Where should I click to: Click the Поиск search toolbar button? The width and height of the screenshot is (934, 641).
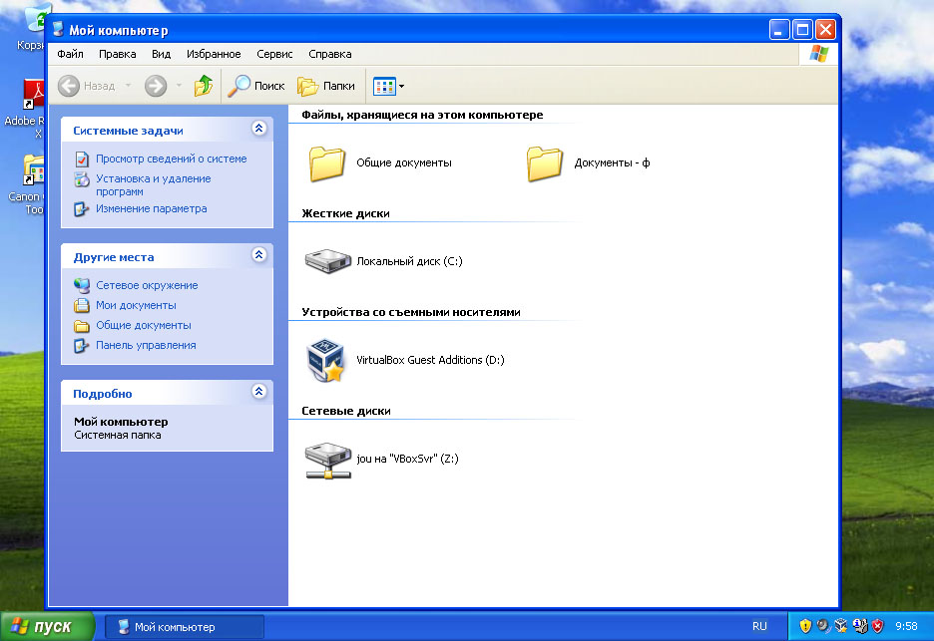tap(256, 86)
